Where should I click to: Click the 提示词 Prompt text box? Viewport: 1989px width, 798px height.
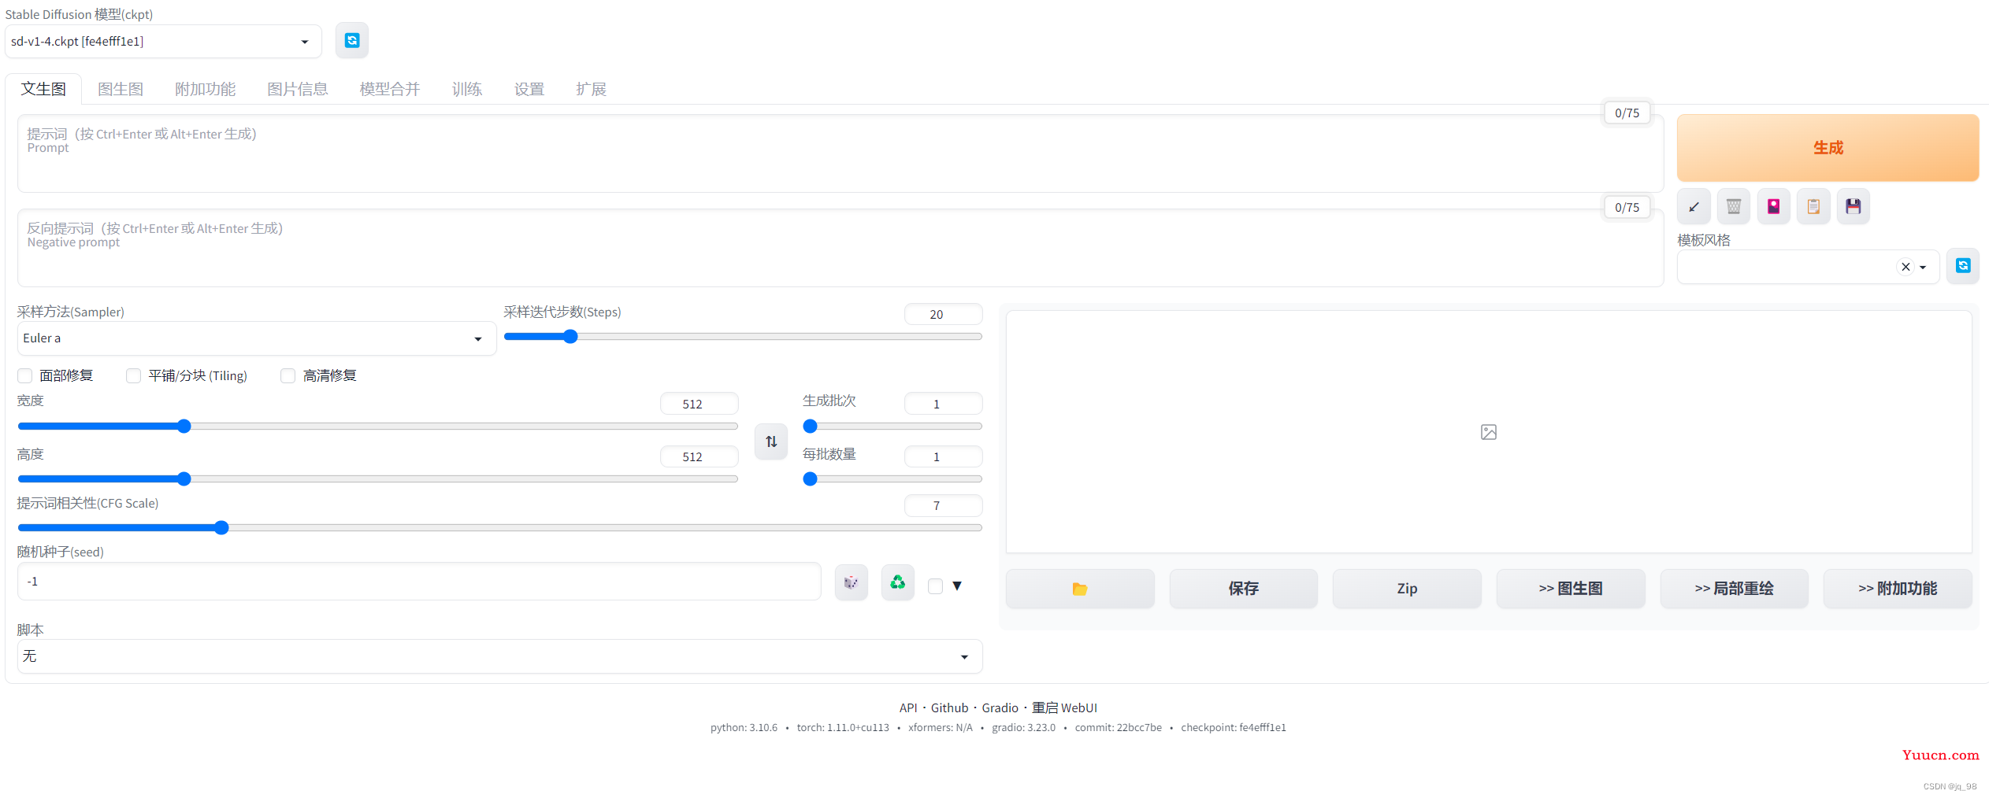(x=841, y=153)
